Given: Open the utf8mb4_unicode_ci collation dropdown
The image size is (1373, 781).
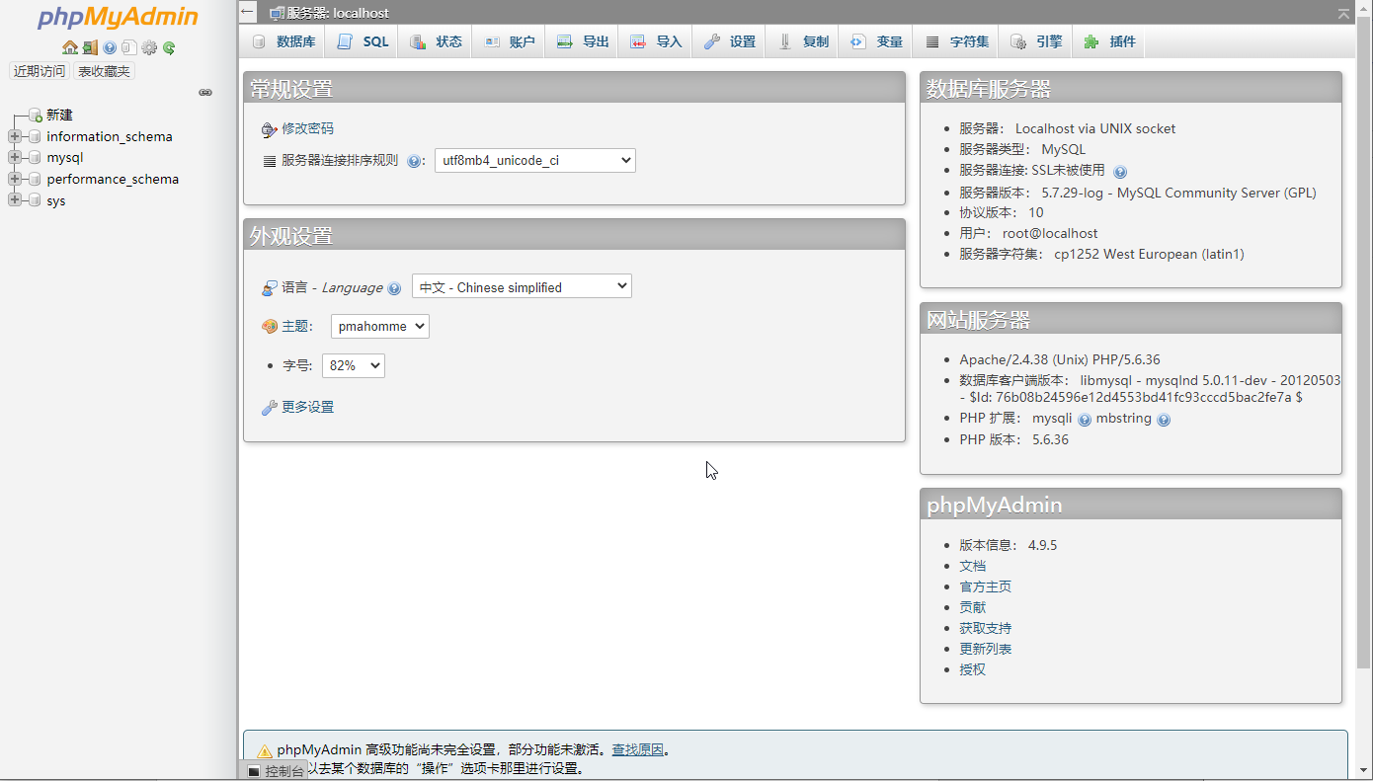Looking at the screenshot, I should (534, 160).
